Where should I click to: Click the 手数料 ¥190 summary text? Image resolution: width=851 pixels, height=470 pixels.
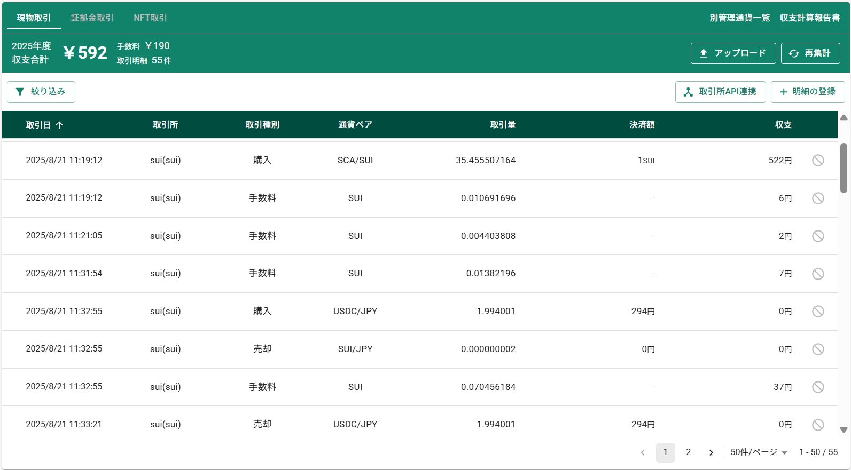(143, 46)
